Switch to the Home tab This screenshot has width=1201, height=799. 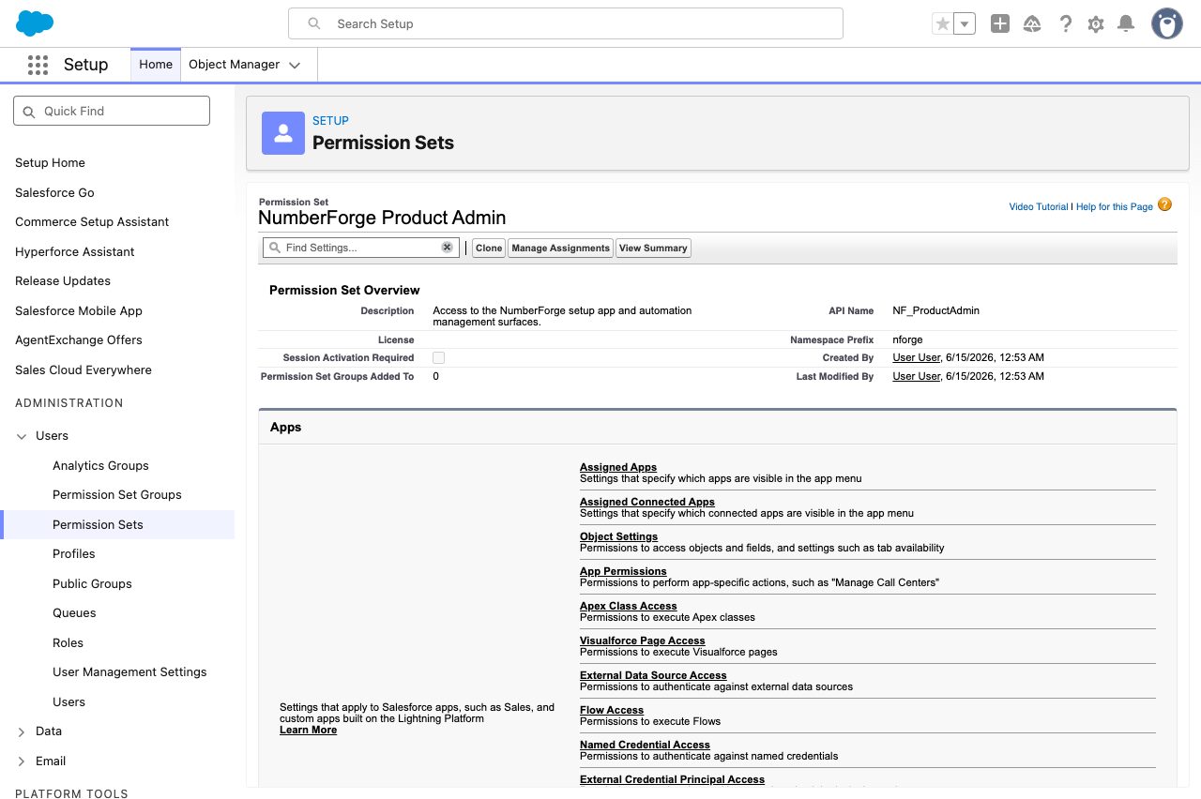156,65
